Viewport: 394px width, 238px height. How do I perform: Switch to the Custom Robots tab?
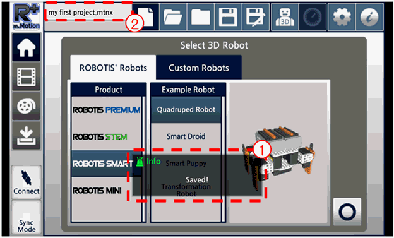[199, 68]
